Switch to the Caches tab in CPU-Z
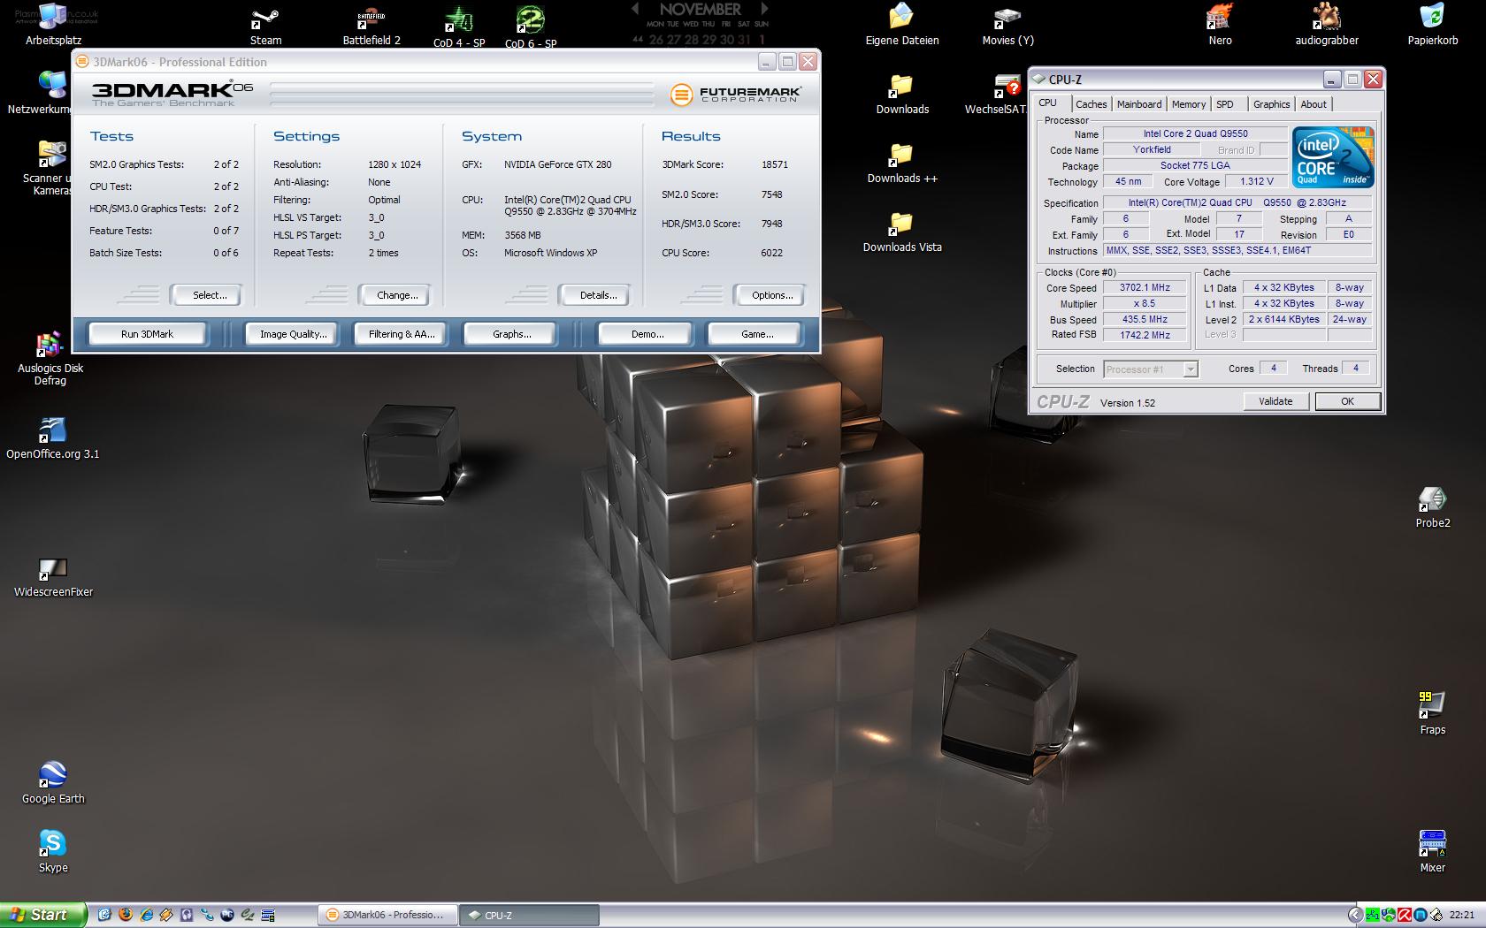Screen dimensions: 1486x928 pos(1091,104)
